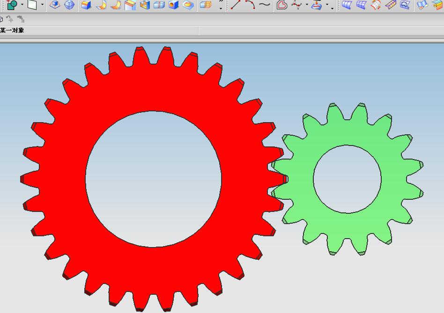Click the red-point connected curve icon
The image size is (444, 313).
tap(296, 5)
